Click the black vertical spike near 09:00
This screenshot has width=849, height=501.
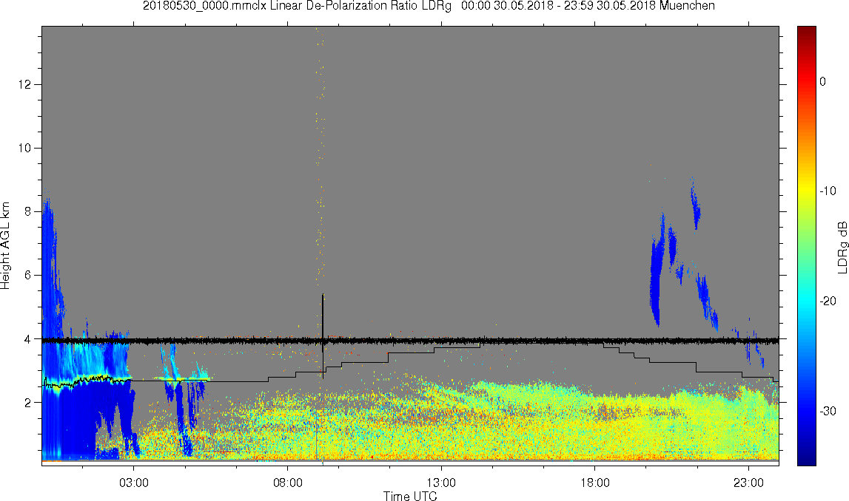[x=323, y=335]
